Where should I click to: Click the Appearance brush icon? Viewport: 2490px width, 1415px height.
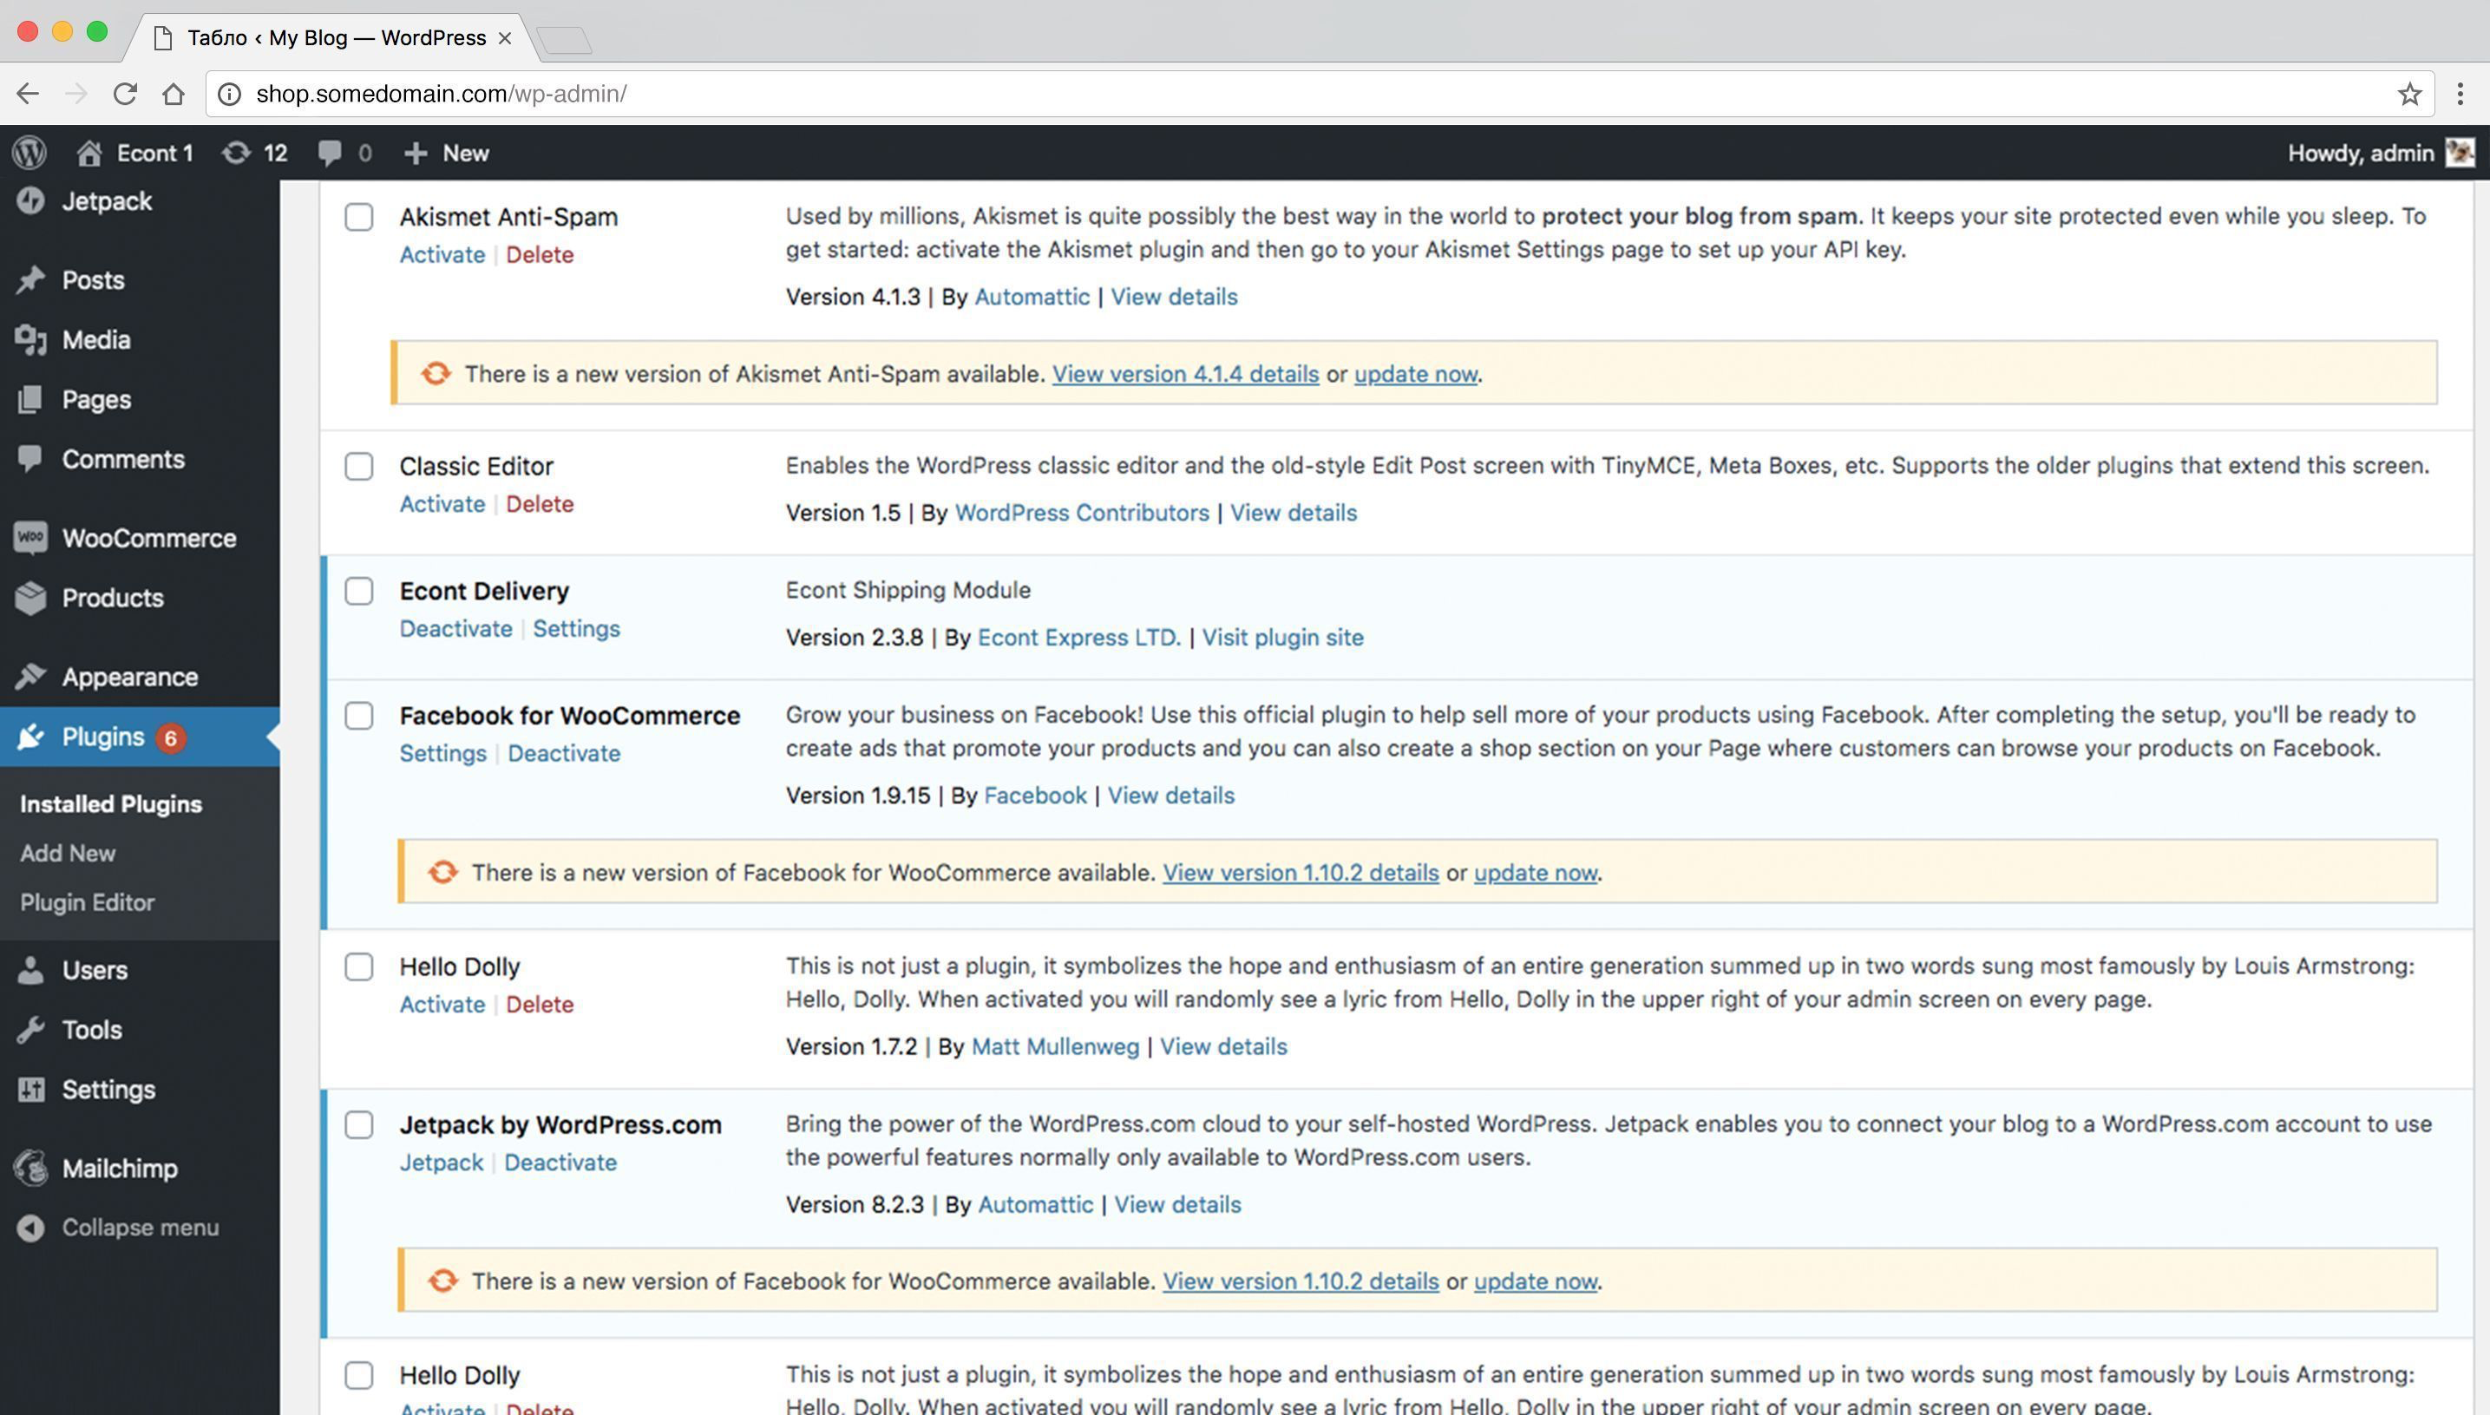pyautogui.click(x=31, y=677)
